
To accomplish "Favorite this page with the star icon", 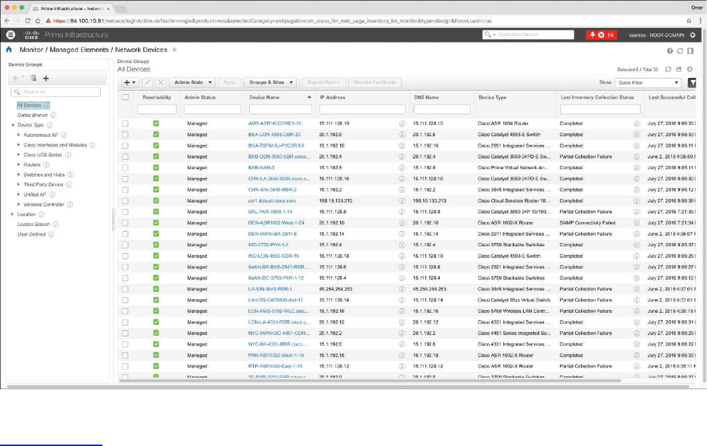I will [175, 49].
